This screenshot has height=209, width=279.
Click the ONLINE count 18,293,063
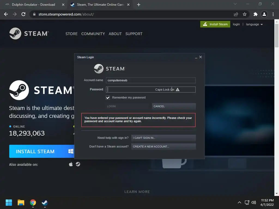(x=27, y=133)
